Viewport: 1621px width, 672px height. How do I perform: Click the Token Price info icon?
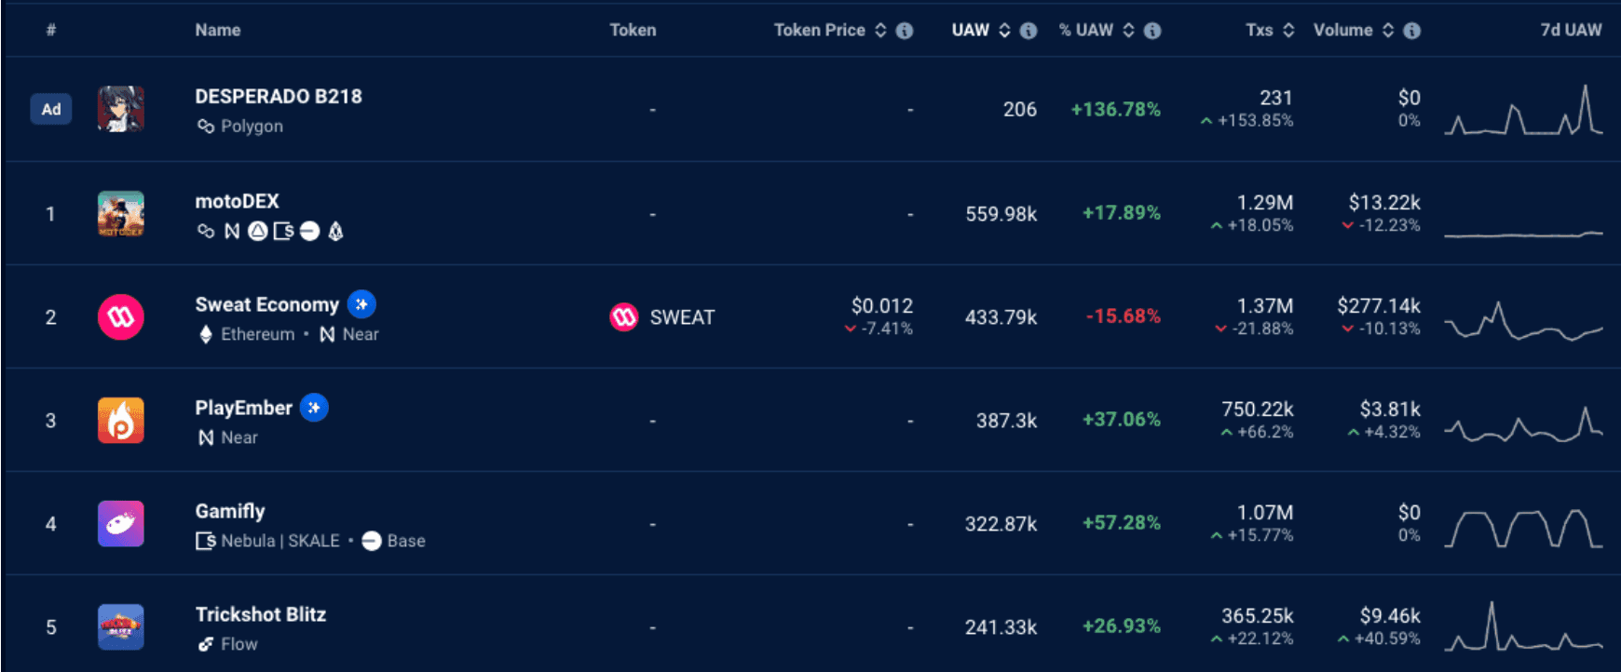click(904, 31)
